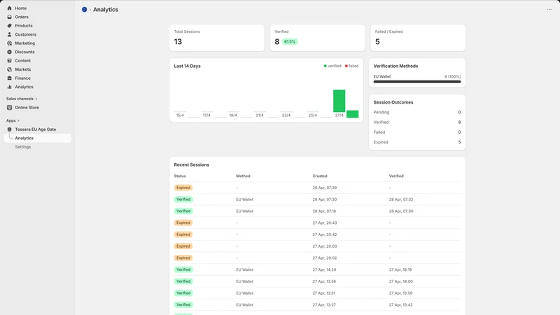
Task: Open the Discounts section
Action: click(24, 52)
